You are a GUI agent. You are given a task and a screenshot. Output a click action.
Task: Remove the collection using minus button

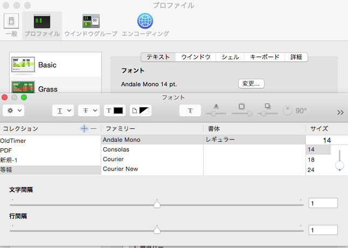click(x=93, y=129)
